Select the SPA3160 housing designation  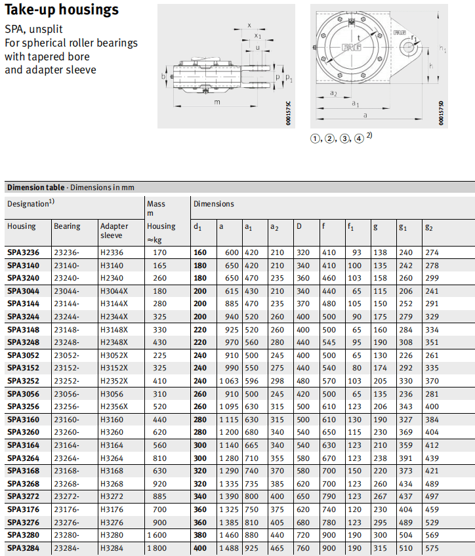pos(23,419)
